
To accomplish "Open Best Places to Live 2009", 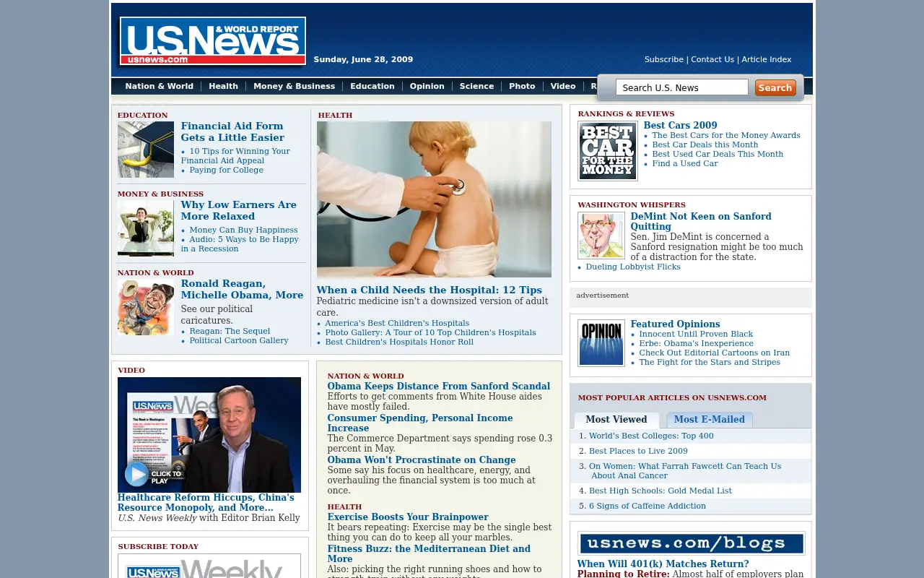I will tap(638, 451).
